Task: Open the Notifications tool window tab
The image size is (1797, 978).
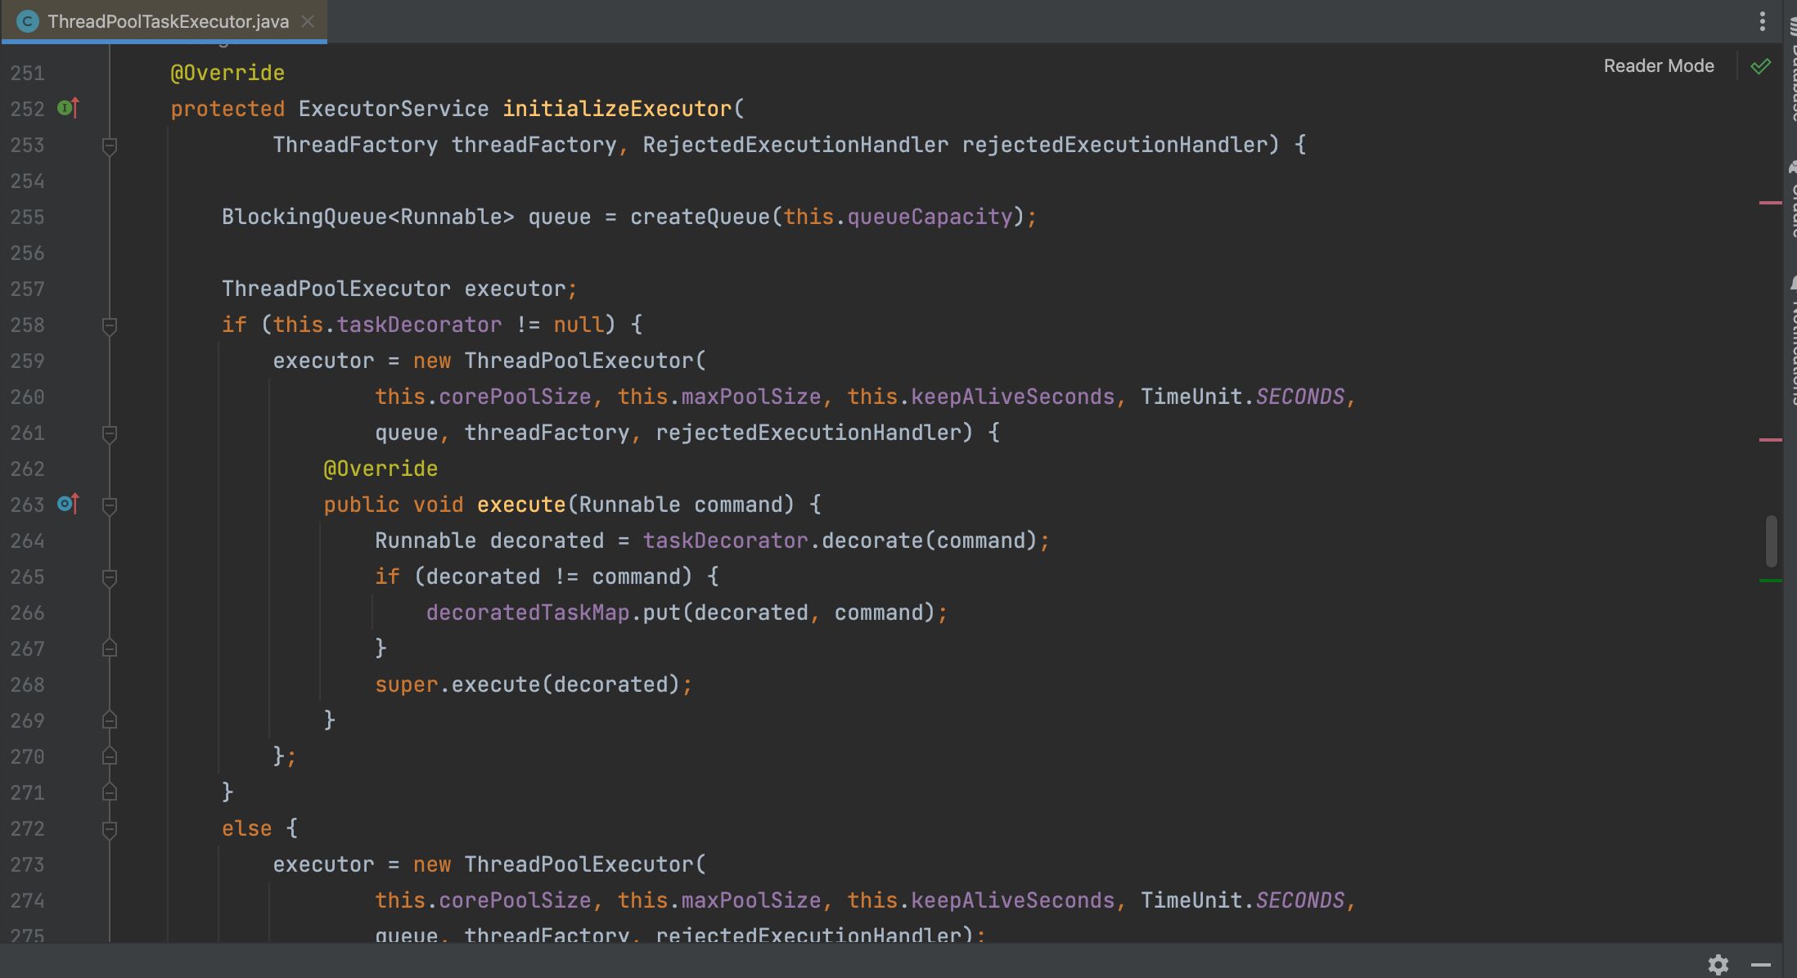Action: coord(1791,343)
